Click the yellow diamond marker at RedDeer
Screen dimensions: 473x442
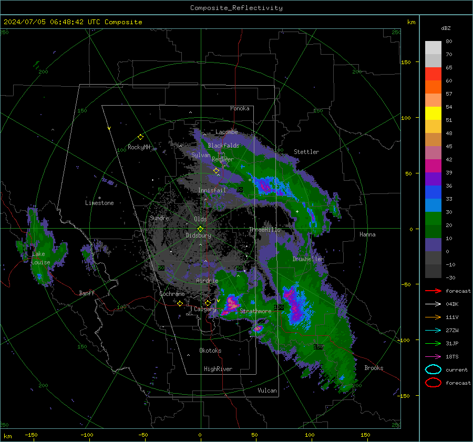click(216, 171)
